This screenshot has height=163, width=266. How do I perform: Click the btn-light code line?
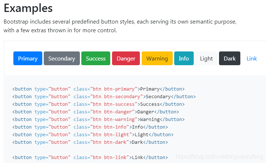click(x=93, y=134)
